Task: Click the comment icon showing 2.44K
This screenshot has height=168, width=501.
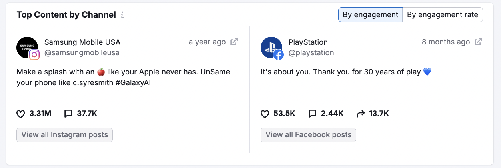Action: pos(312,114)
